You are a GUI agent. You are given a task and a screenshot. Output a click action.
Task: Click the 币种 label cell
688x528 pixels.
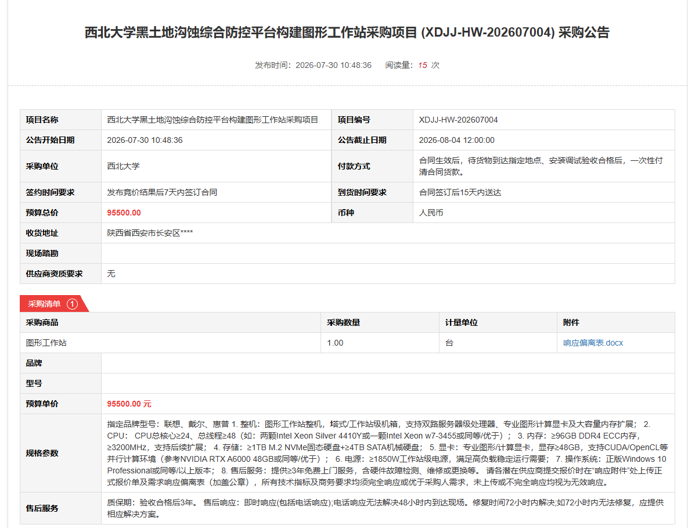(x=372, y=213)
